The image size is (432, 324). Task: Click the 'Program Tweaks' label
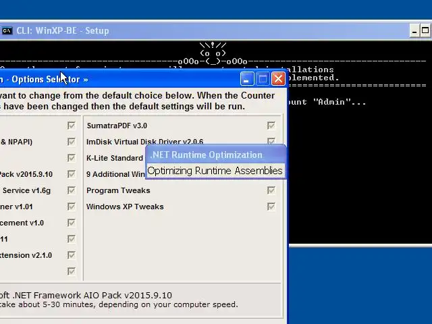click(x=118, y=190)
